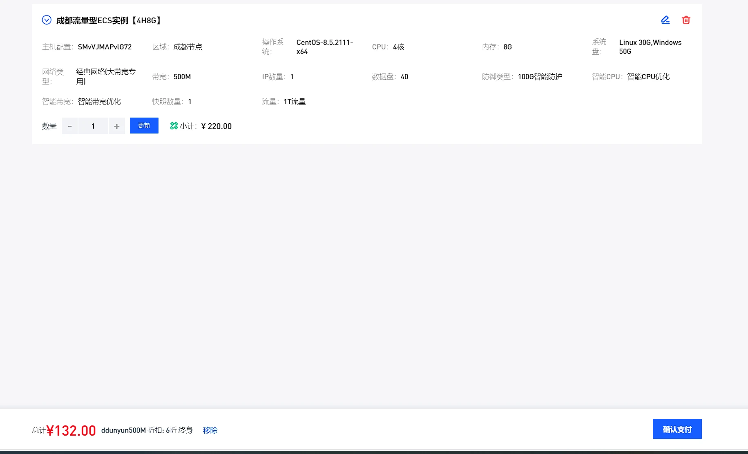Click the ddunyun500M discount code text
Viewport: 748px width, 454px height.
tap(123, 430)
